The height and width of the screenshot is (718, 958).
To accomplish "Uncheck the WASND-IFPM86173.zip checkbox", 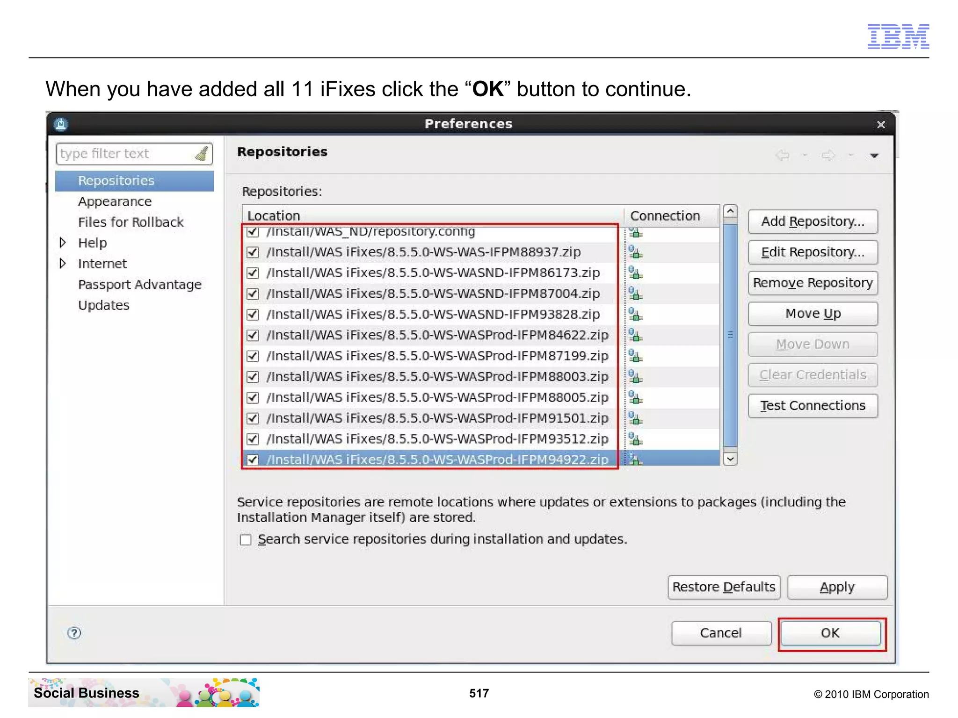I will tap(253, 273).
